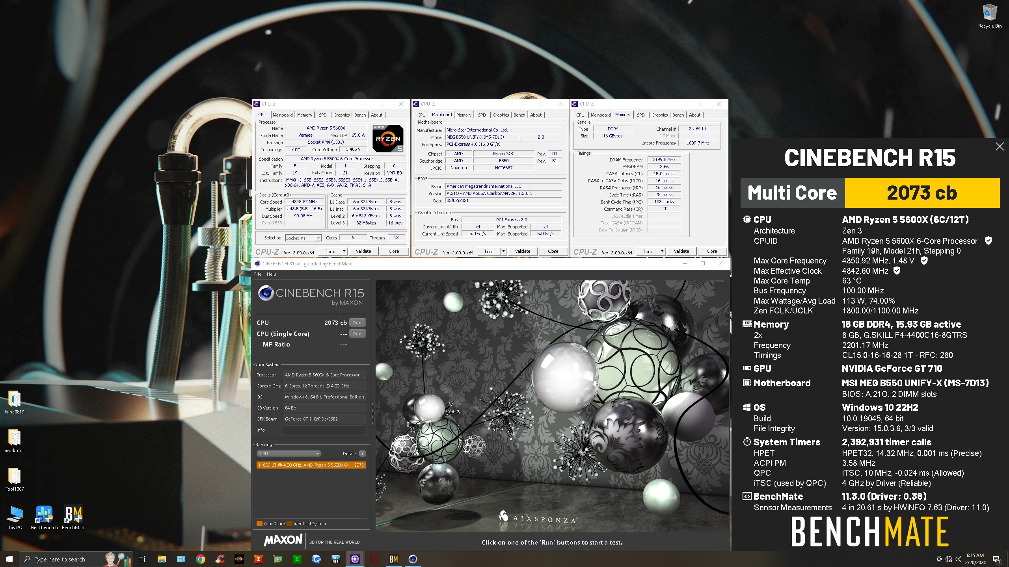Open the This PC desktop icon
This screenshot has width=1009, height=567.
tap(14, 518)
